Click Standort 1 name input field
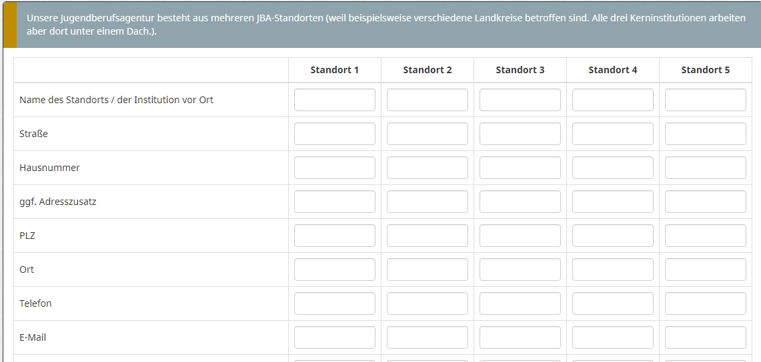761x362 pixels. (x=334, y=100)
